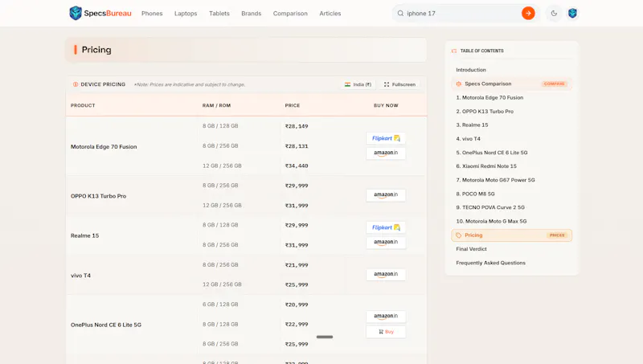Open the Articles menu

(x=330, y=14)
